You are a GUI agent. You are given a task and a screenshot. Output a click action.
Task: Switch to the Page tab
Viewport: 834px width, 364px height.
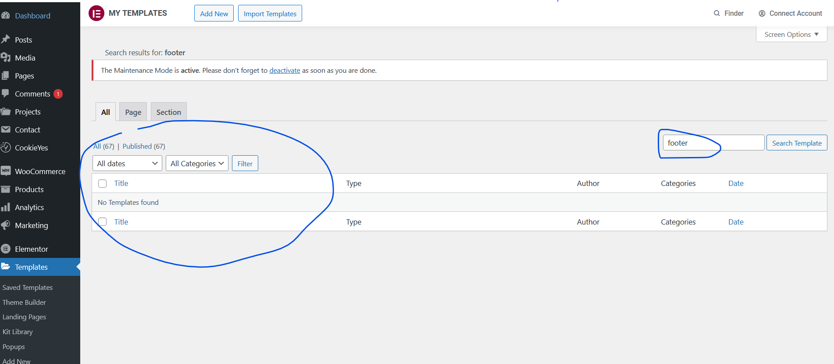[133, 112]
